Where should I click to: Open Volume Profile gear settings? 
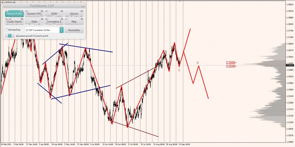coord(22,11)
